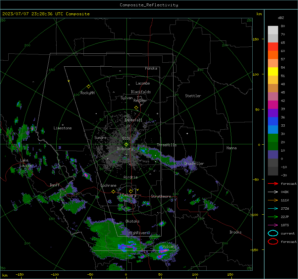
Task: Select the bright green swatch in dBZ scale
Action: pyautogui.click(x=273, y=138)
